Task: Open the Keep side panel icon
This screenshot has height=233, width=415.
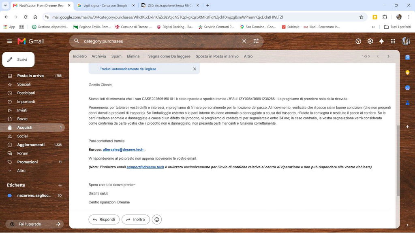Action: pyautogui.click(x=407, y=72)
